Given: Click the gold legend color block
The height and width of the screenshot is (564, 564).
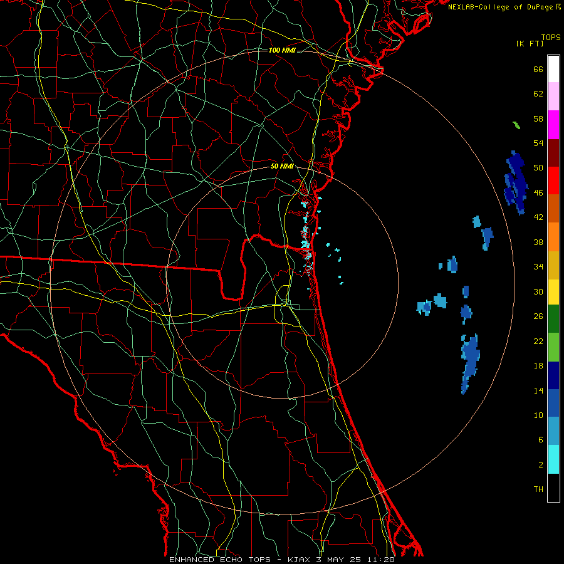Looking at the screenshot, I should [x=553, y=265].
